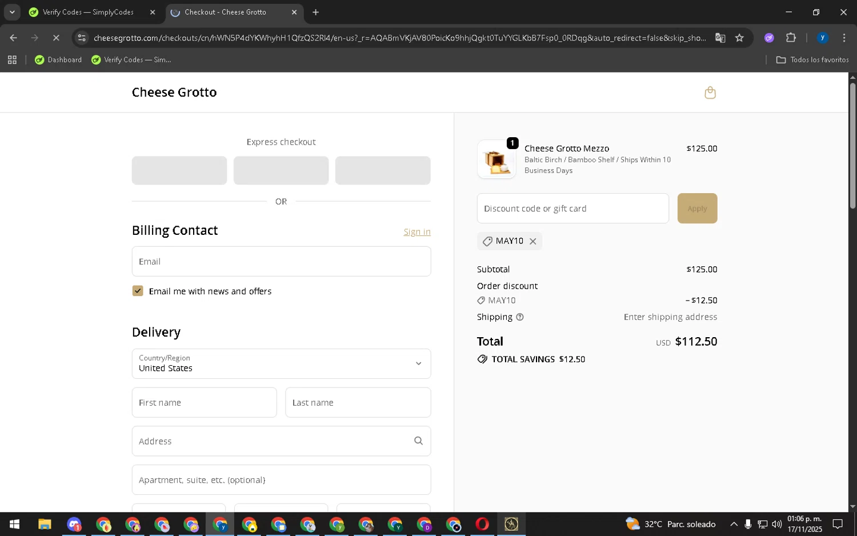Select the Checkout - Cheese Grotto tab

click(225, 12)
